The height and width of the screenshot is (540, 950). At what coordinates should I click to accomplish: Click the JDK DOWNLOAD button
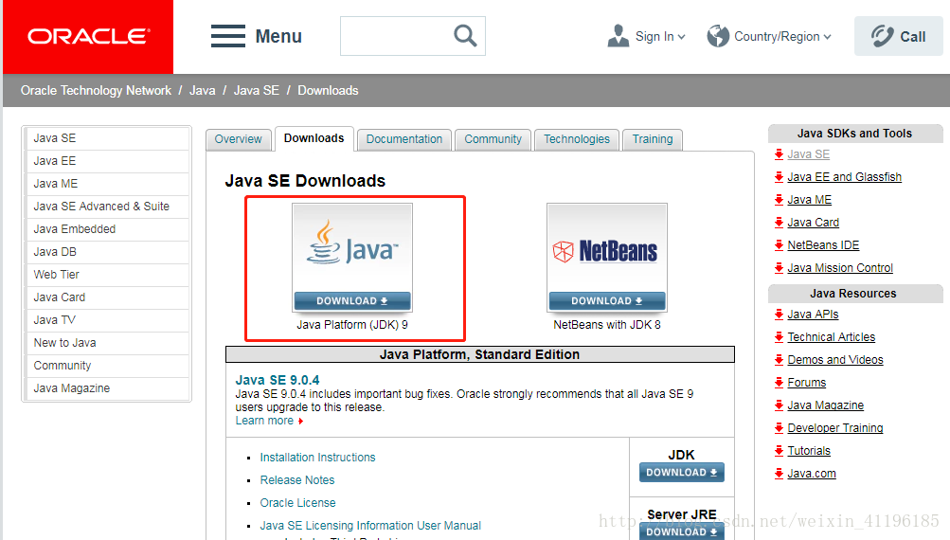click(x=682, y=472)
